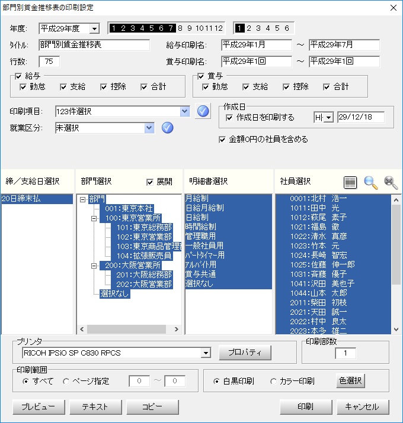Select bonus round 6 in the bonus selector
This screenshot has height=423, width=403.
pyautogui.click(x=287, y=28)
